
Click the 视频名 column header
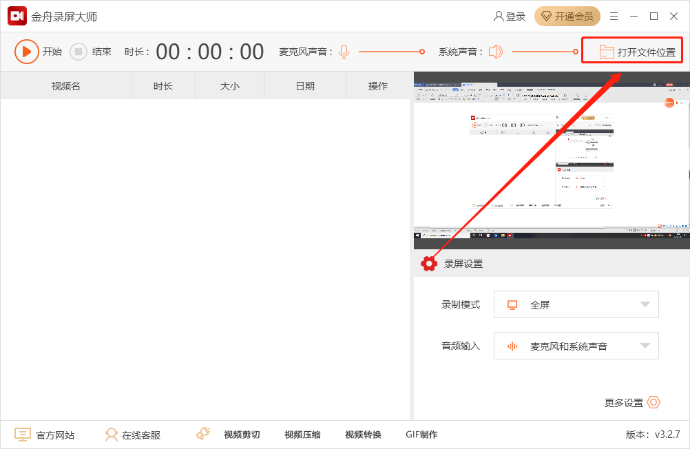[66, 86]
